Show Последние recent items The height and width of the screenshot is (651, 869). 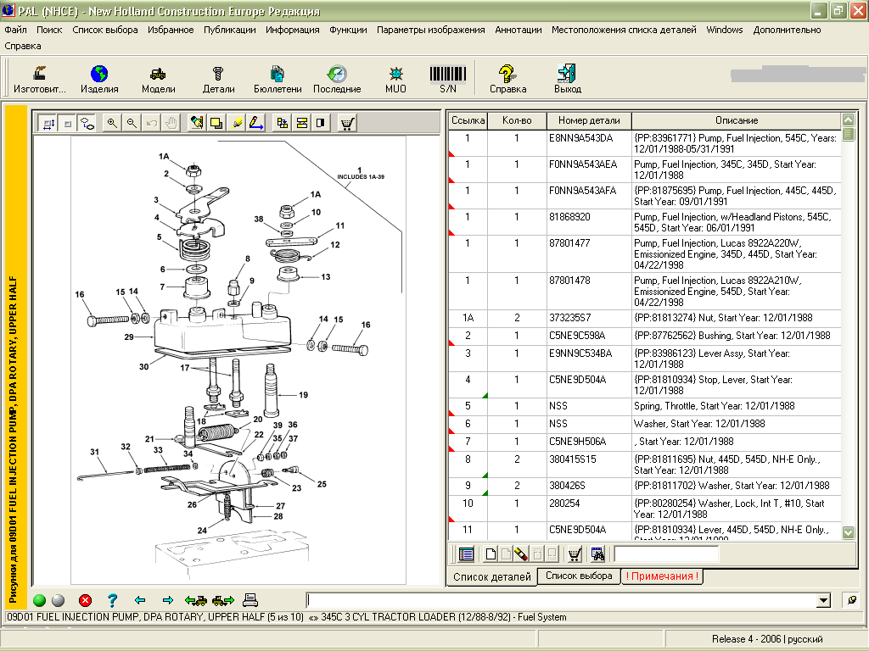(x=336, y=79)
